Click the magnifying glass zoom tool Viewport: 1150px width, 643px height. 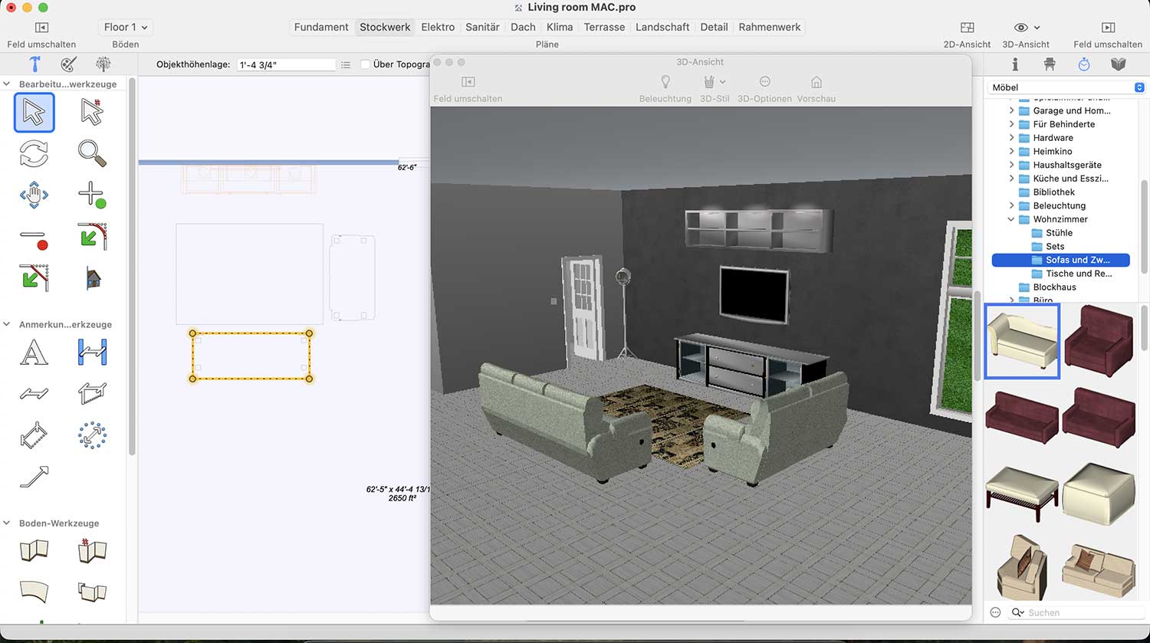[x=92, y=153]
